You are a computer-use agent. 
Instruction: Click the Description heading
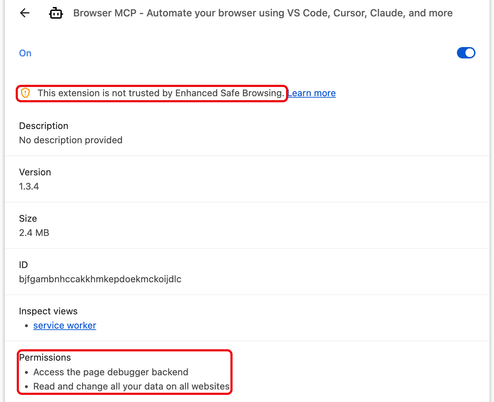click(x=44, y=126)
